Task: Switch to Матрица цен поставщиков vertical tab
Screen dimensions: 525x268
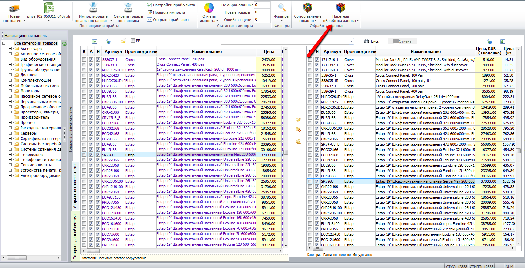Action: click(x=75, y=186)
